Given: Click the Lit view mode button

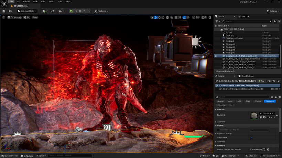Looking at the screenshot, I should click(x=27, y=17).
